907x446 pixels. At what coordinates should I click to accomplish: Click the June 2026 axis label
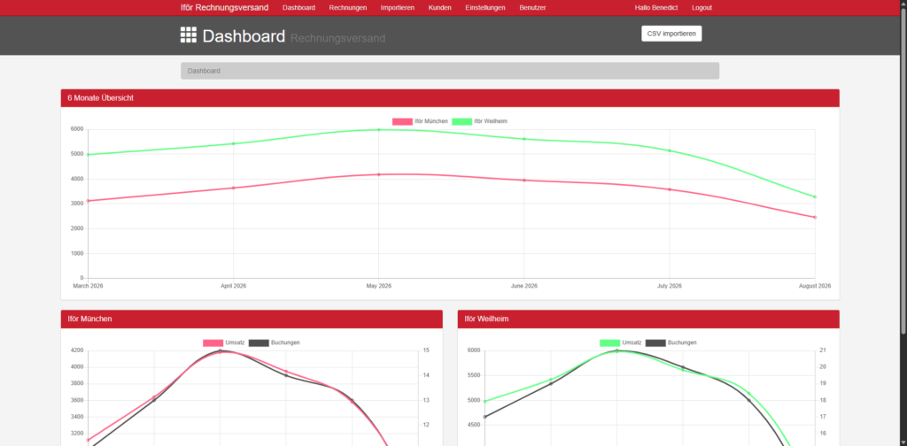pyautogui.click(x=524, y=286)
